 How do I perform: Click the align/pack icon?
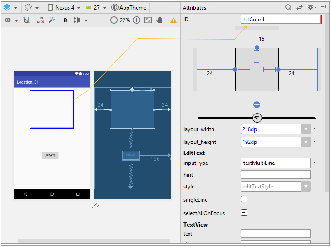coord(77,20)
